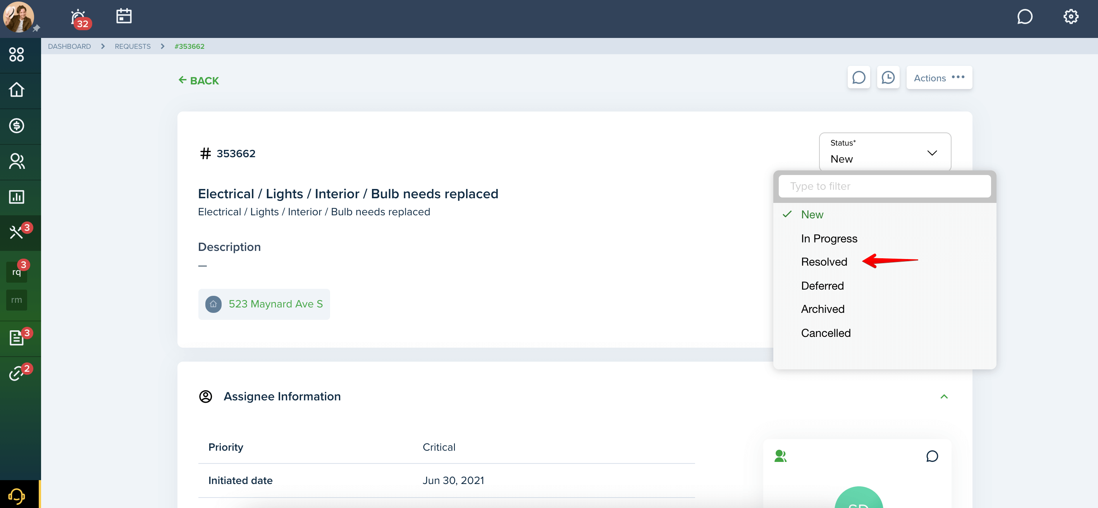Open maintenance tools sidebar icon
This screenshot has width=1098, height=508.
[17, 232]
